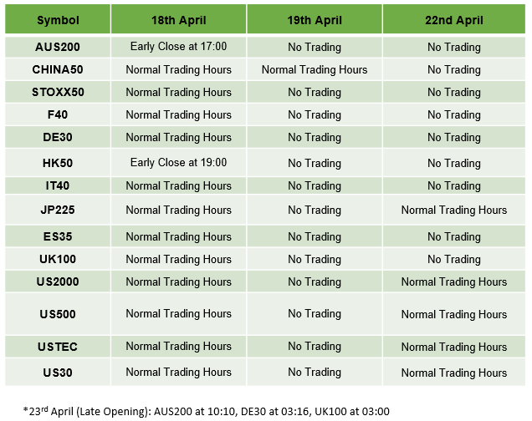Screen dimensions: 532x421
Task: Select JP225 22nd April Normal Trading Hours
Action: coord(454,210)
